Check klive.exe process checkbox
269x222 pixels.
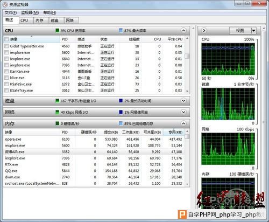(x=6, y=78)
